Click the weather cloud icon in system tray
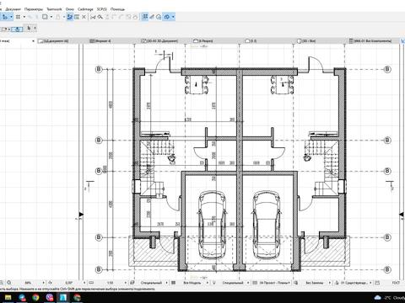The height and width of the screenshot is (303, 405). 378,297
